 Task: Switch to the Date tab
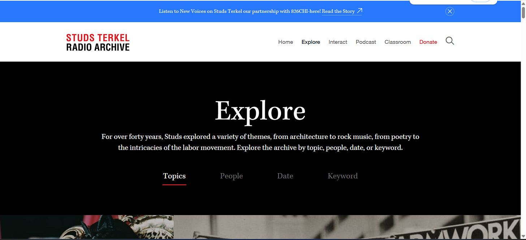[x=285, y=176]
